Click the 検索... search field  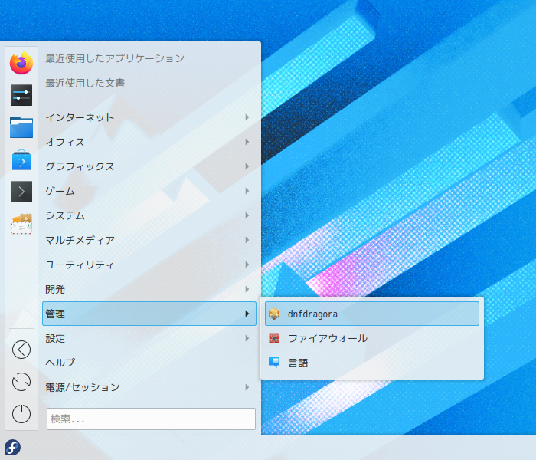tap(151, 419)
